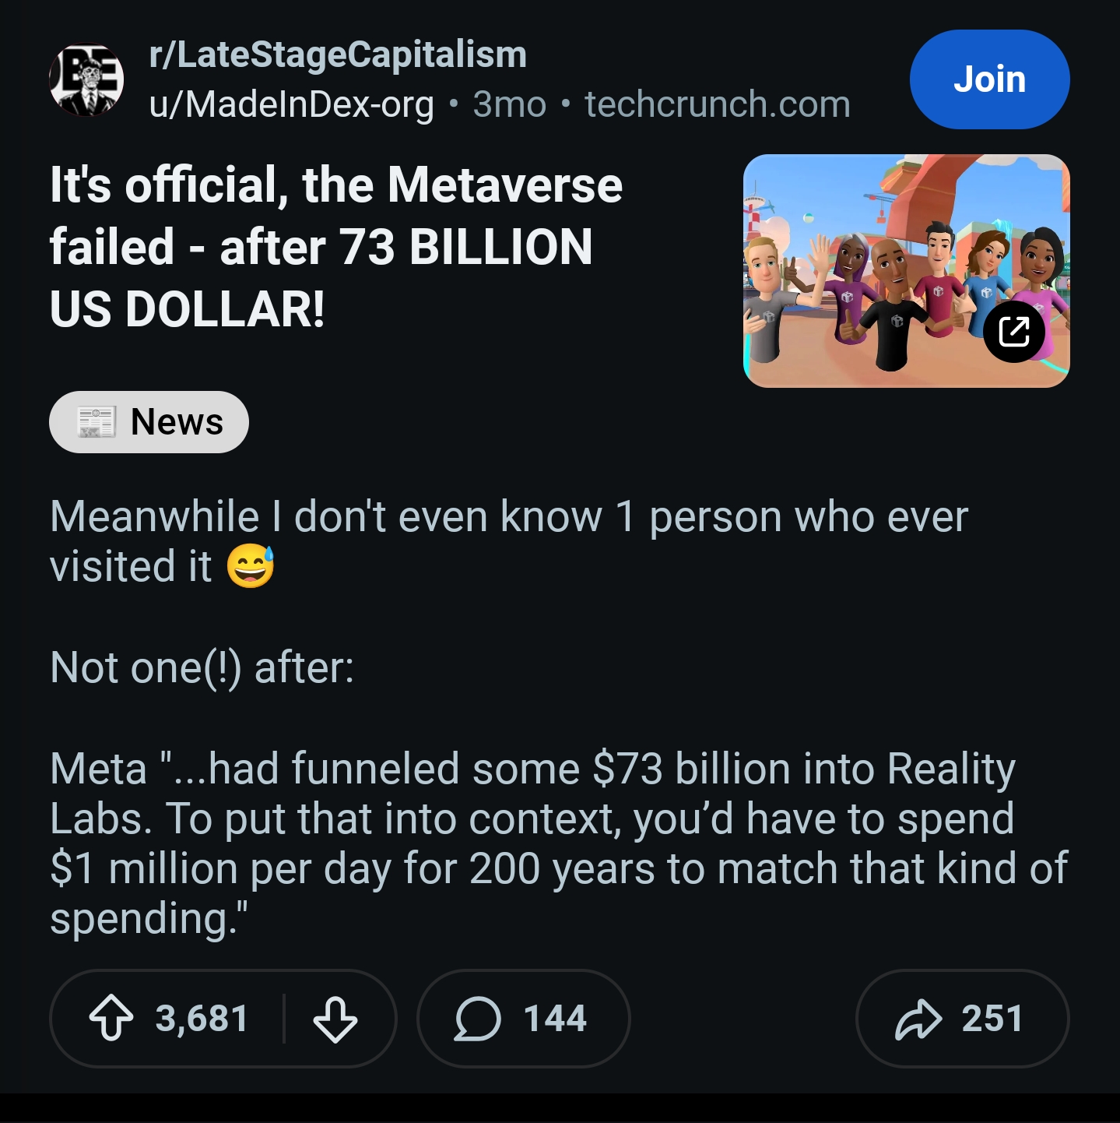Open comments via the speech bubble icon
This screenshot has height=1123, width=1120.
(x=477, y=1018)
